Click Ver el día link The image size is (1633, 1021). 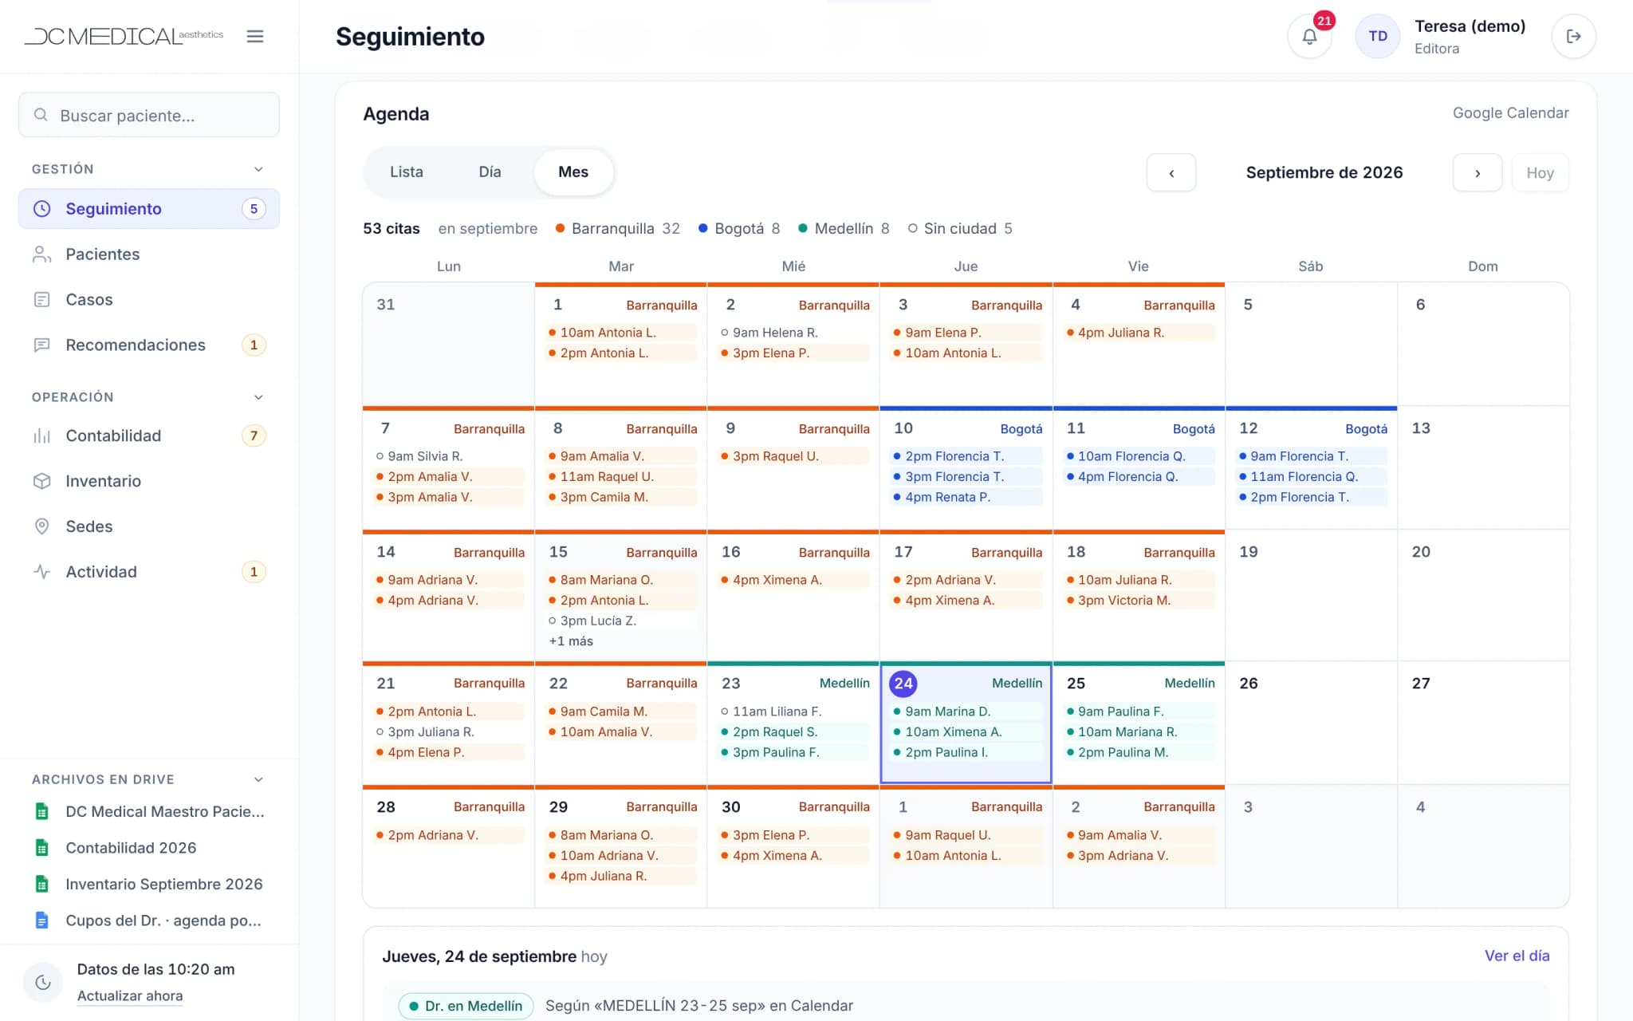1517,956
